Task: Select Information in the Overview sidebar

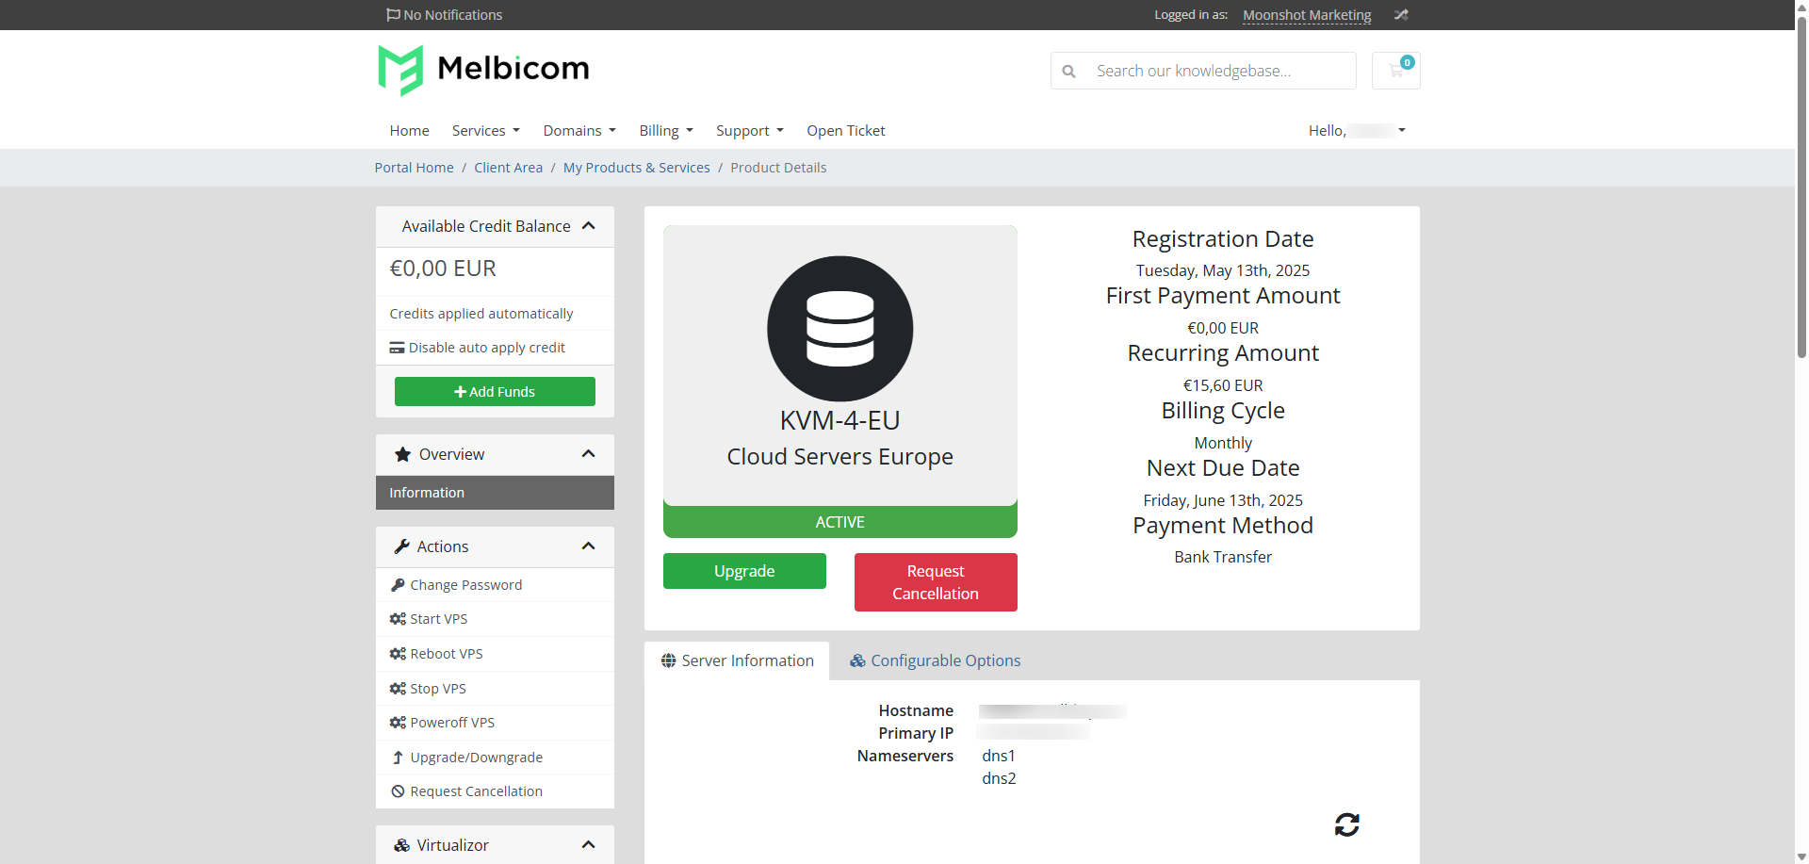Action: coord(495,493)
